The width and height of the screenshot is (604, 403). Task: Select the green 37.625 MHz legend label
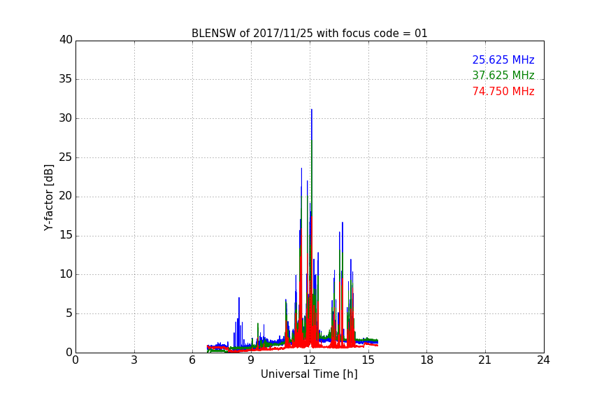(503, 75)
